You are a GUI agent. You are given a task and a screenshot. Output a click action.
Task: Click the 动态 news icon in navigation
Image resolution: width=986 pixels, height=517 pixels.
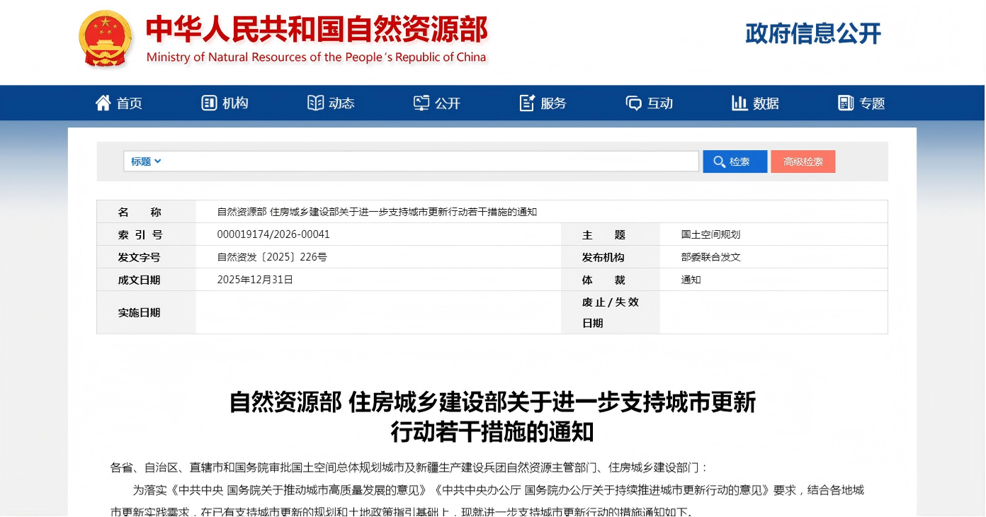pos(314,102)
